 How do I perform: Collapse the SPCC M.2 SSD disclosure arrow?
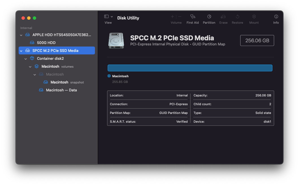[21, 51]
